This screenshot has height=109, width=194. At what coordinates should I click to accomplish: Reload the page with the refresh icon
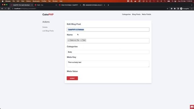(x=9, y=9)
